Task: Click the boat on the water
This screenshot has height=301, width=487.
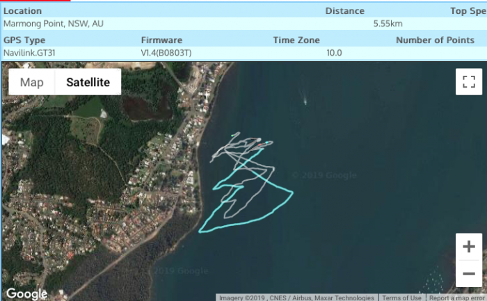Action: 305,101
